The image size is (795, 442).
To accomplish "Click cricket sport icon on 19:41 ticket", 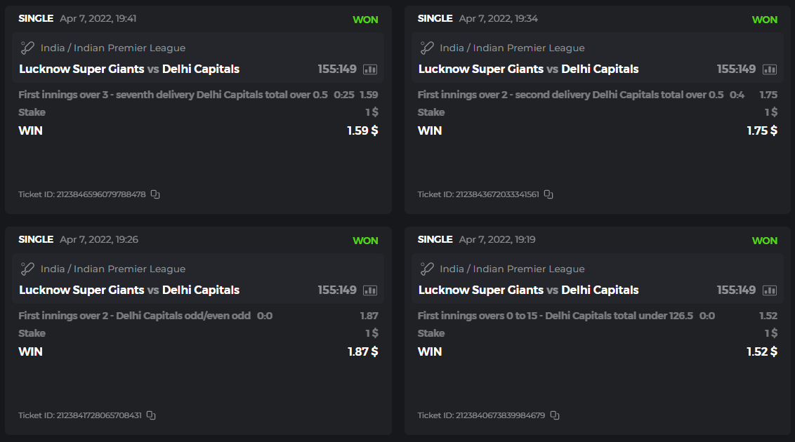I will (27, 48).
